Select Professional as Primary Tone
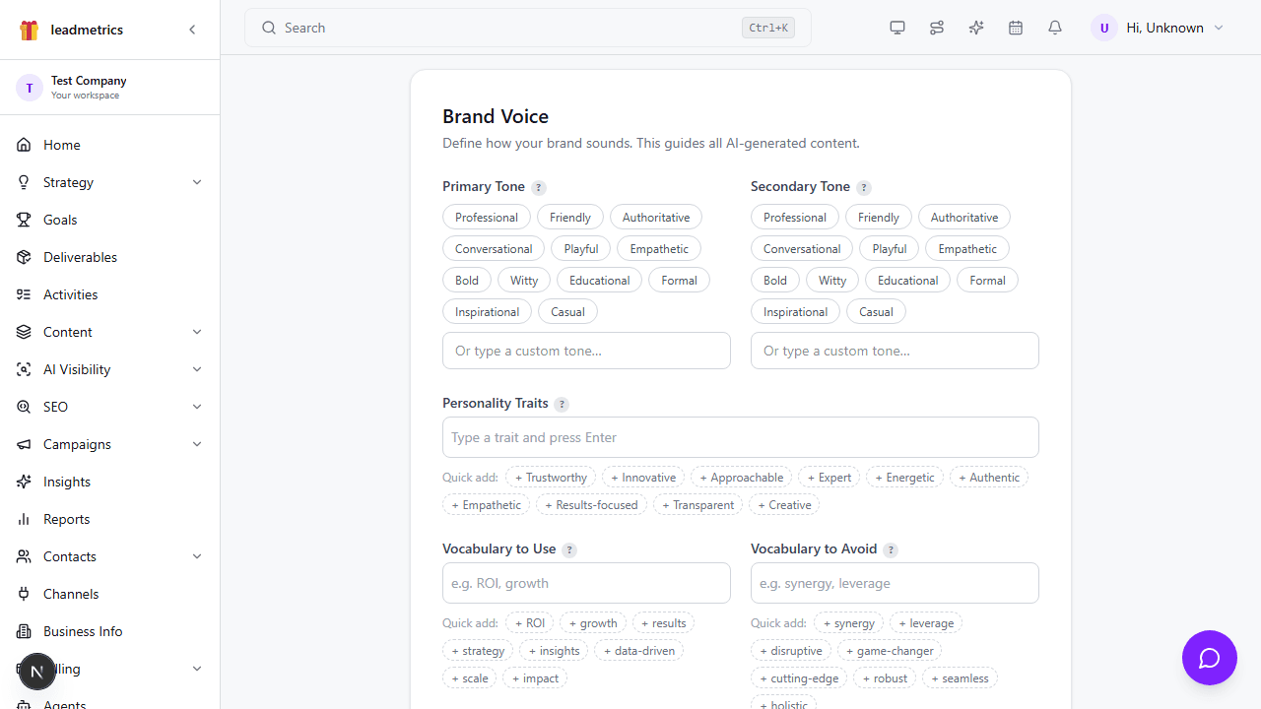The width and height of the screenshot is (1261, 709). (487, 218)
